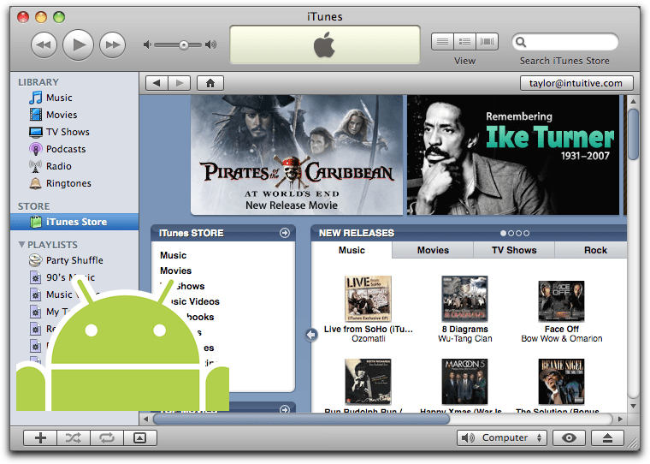Open the 90's Music smart playlist

point(62,277)
